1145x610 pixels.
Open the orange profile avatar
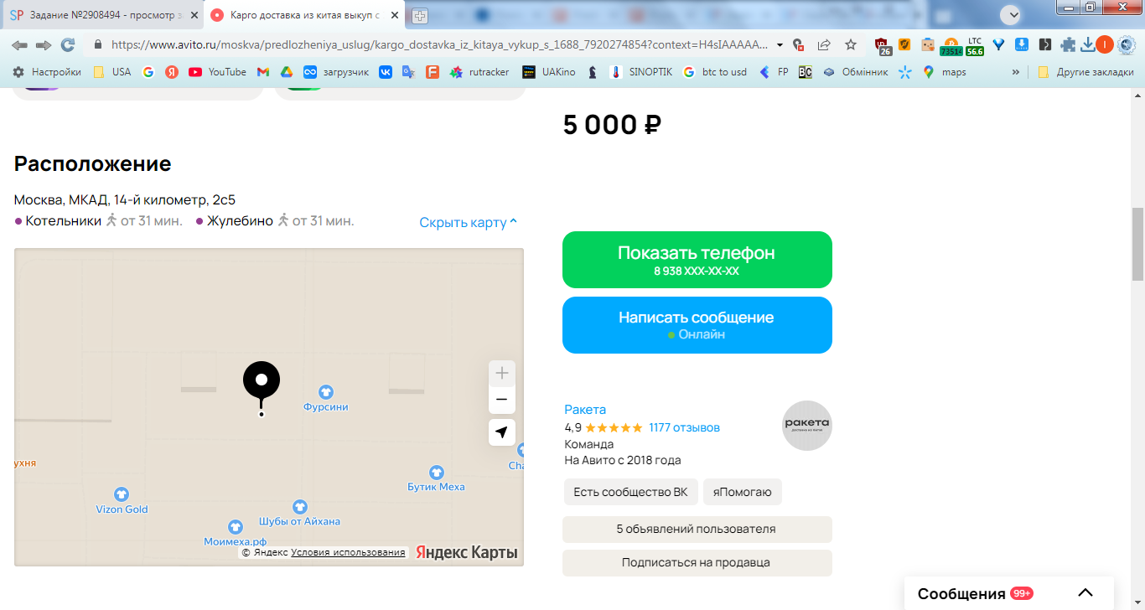coord(1105,45)
